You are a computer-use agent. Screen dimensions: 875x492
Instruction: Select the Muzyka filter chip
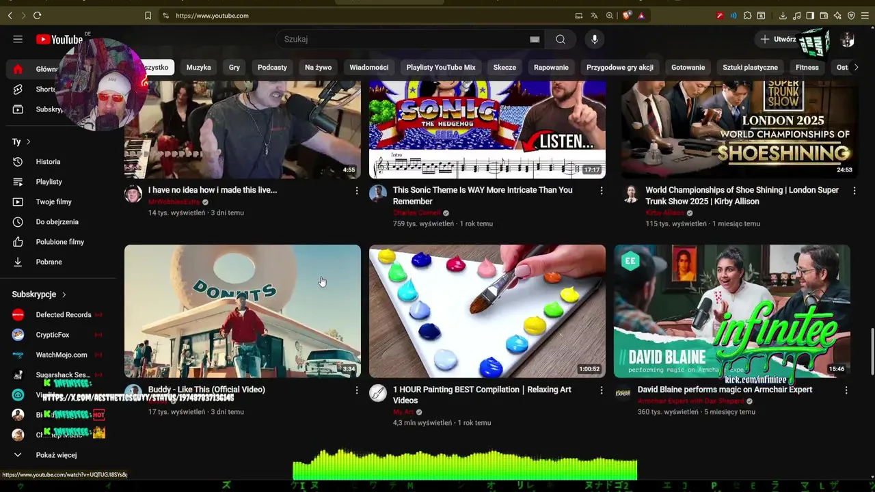coord(198,67)
